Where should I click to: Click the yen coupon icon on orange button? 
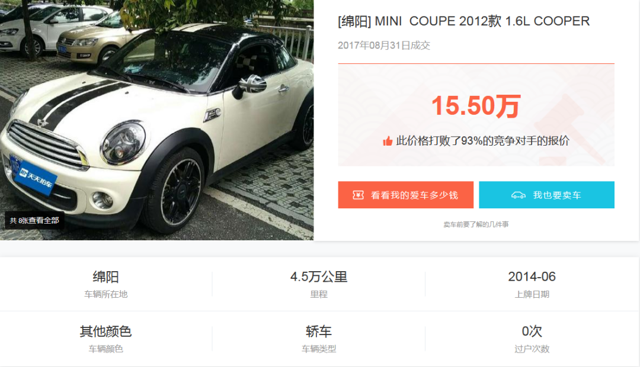[358, 195]
